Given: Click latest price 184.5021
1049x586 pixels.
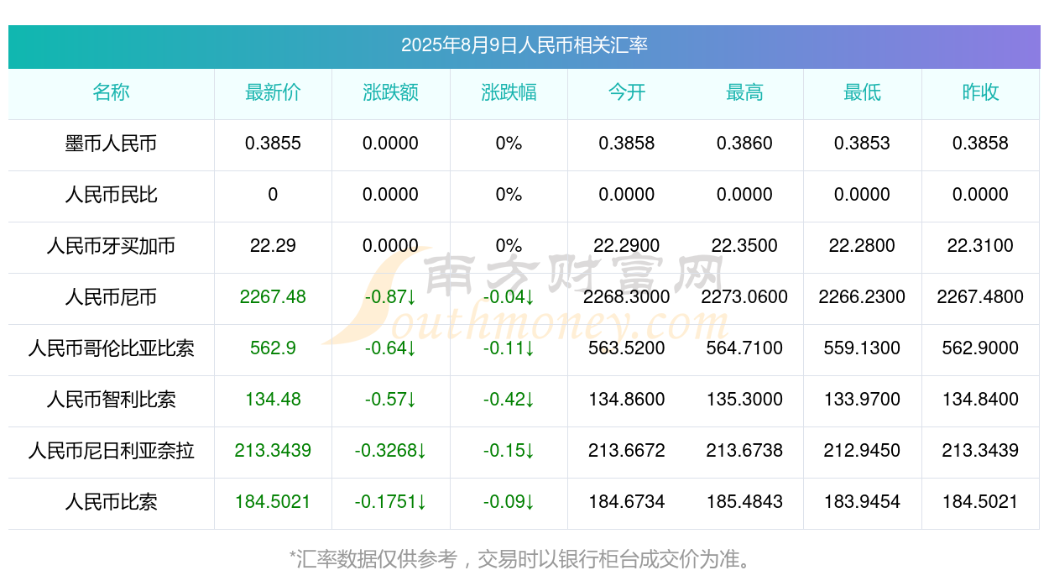Looking at the screenshot, I should [x=273, y=502].
